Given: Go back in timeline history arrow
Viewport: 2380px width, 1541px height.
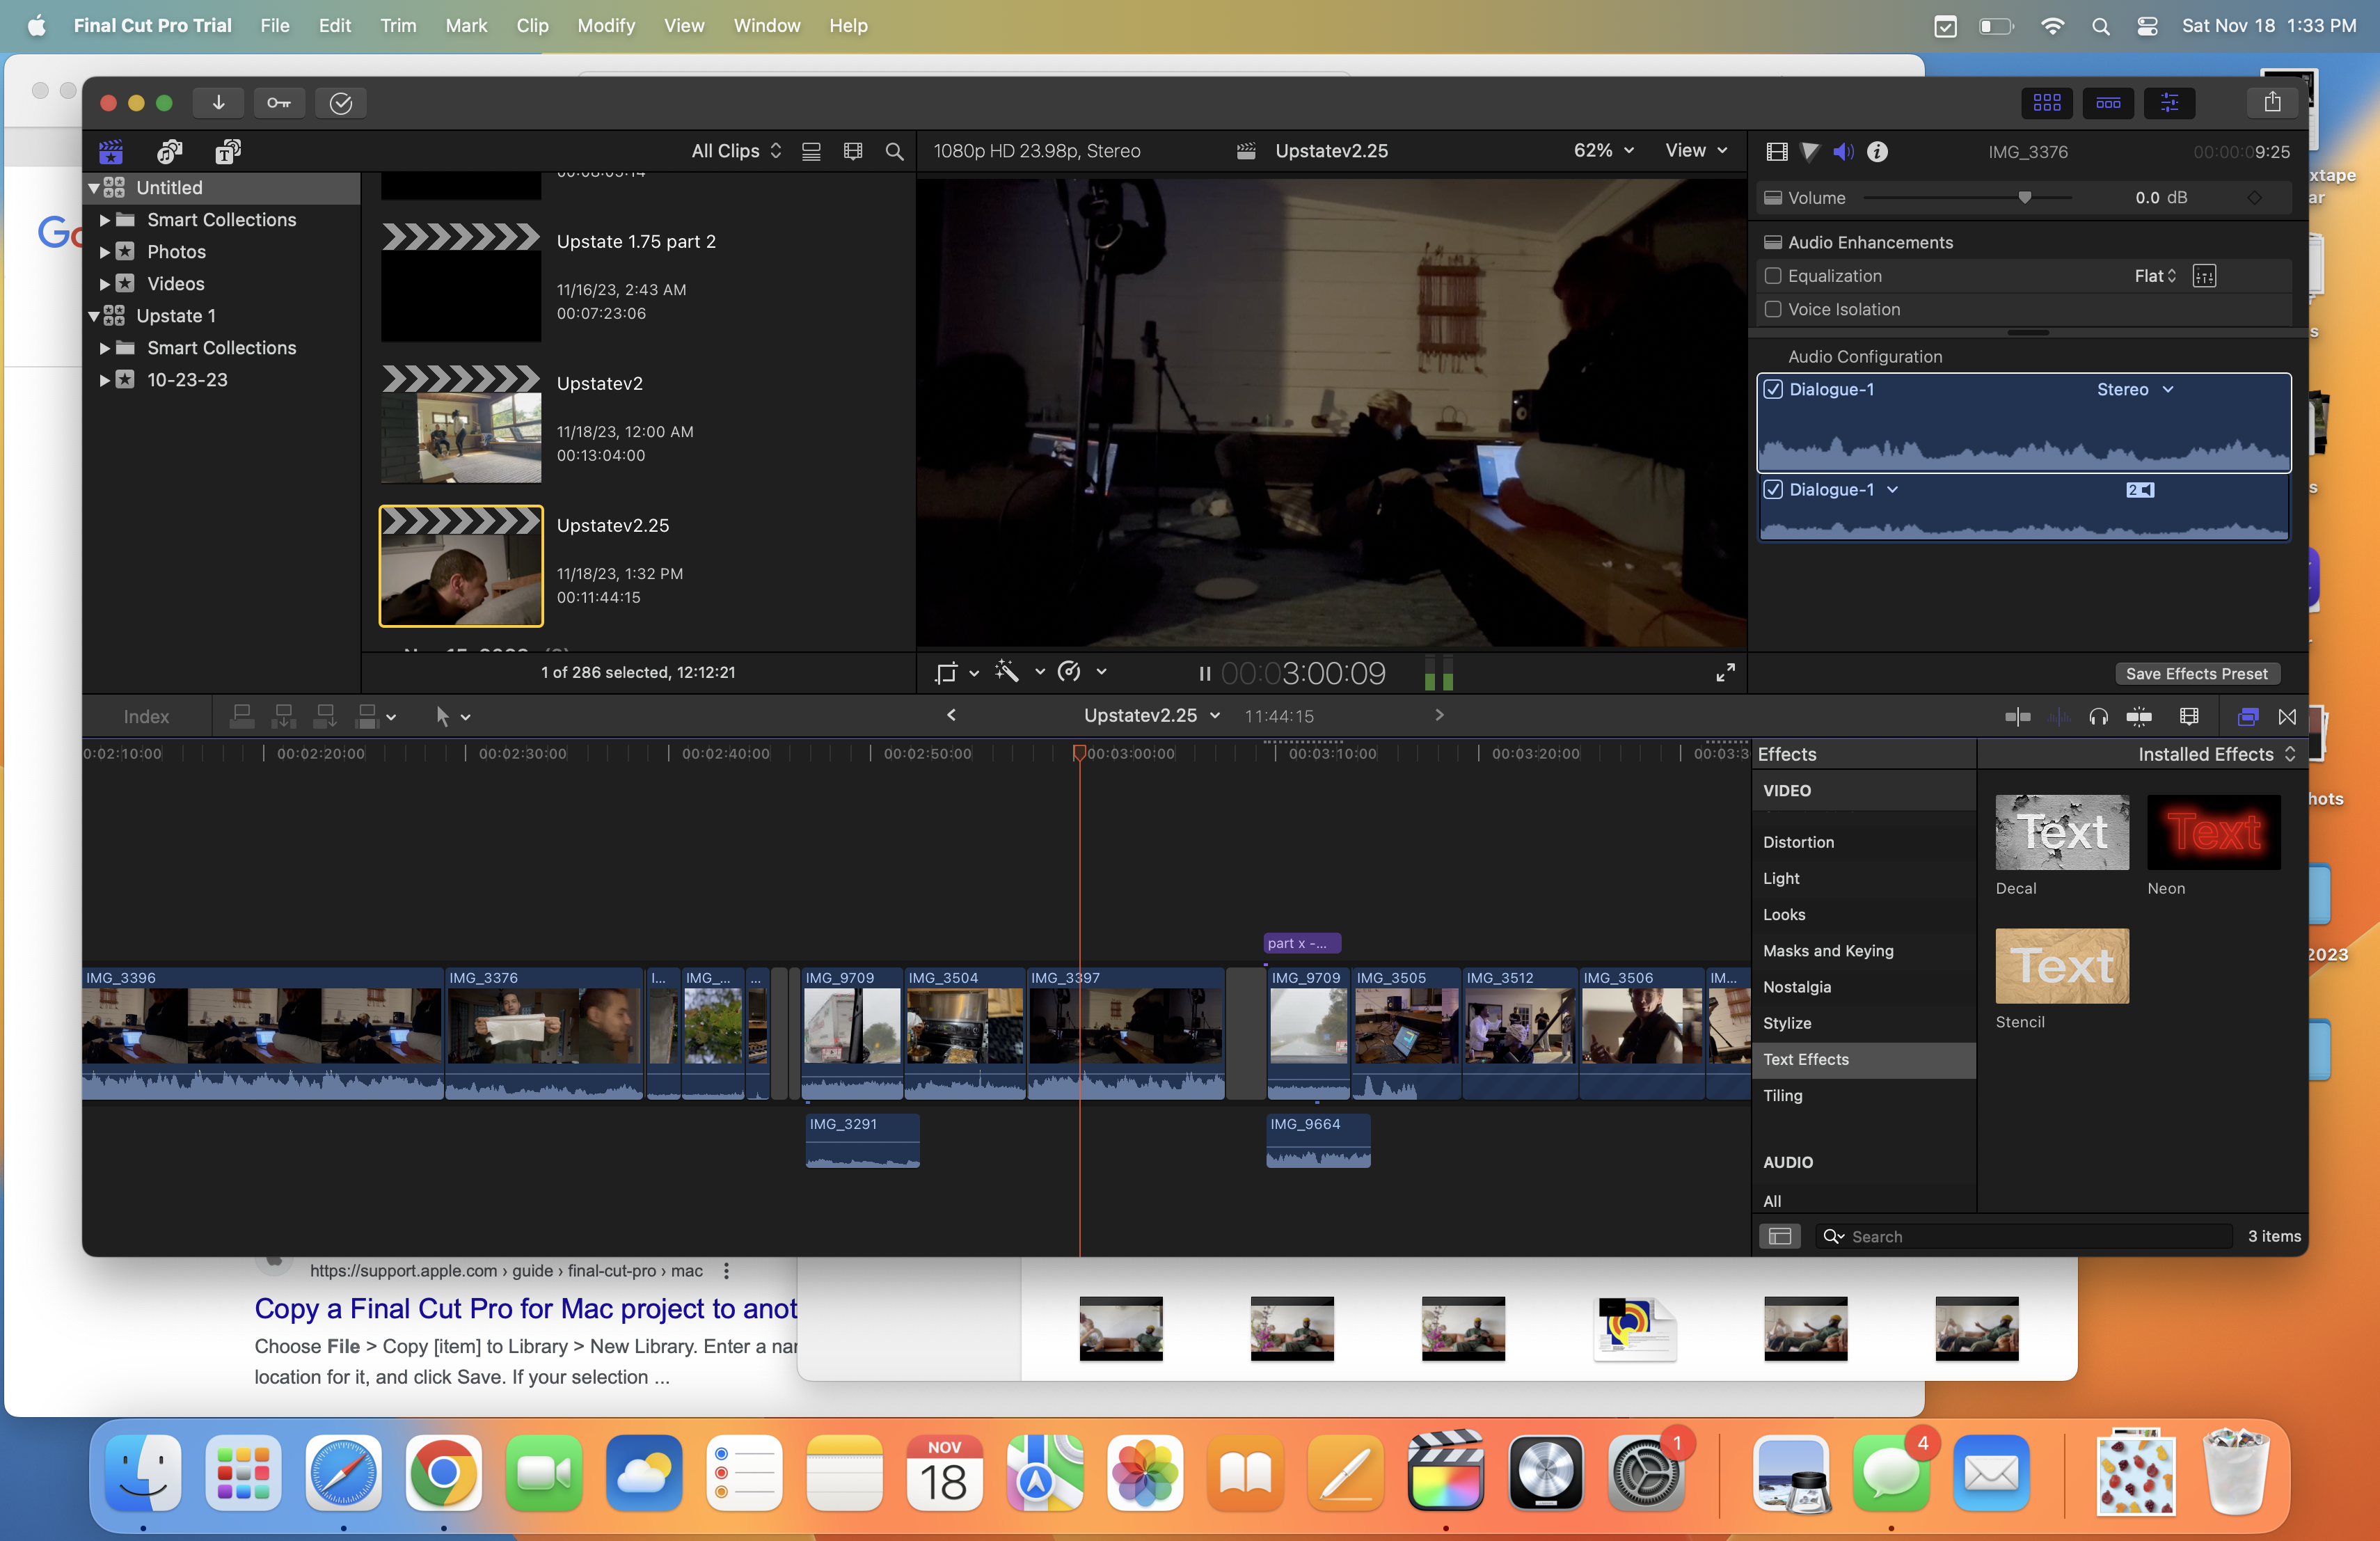Looking at the screenshot, I should click(951, 715).
